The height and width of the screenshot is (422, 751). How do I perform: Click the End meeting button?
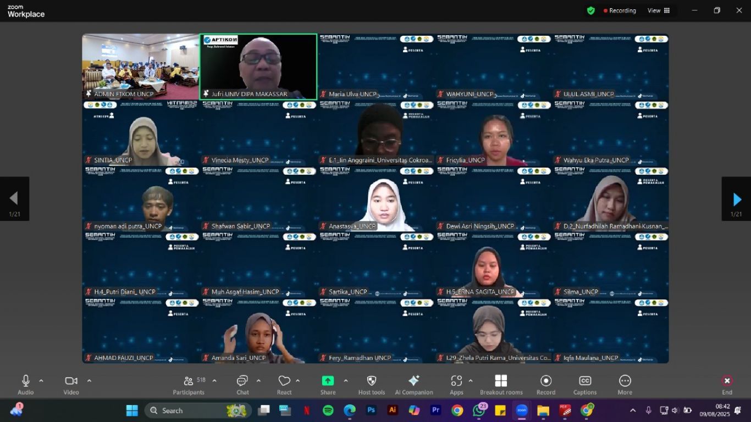727,381
